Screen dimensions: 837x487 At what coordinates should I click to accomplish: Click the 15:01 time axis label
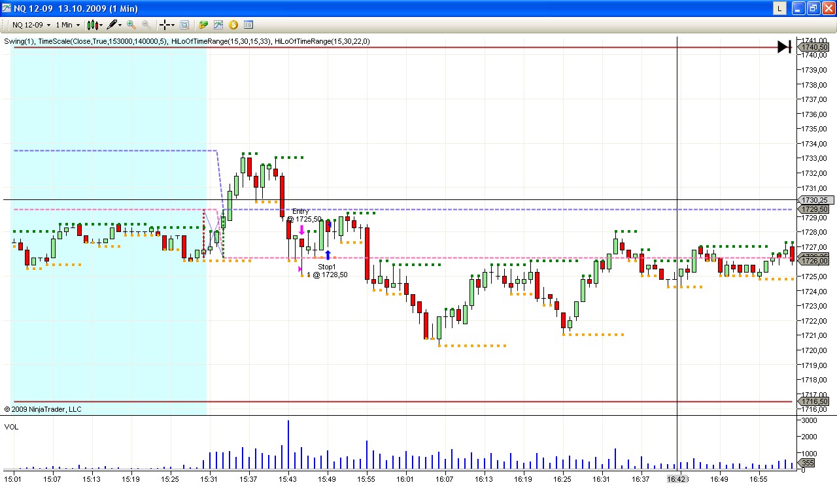pos(13,479)
